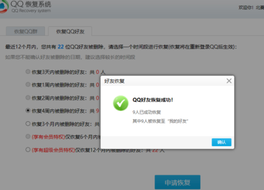Click the QQ好友恢复成功! message

153,100
